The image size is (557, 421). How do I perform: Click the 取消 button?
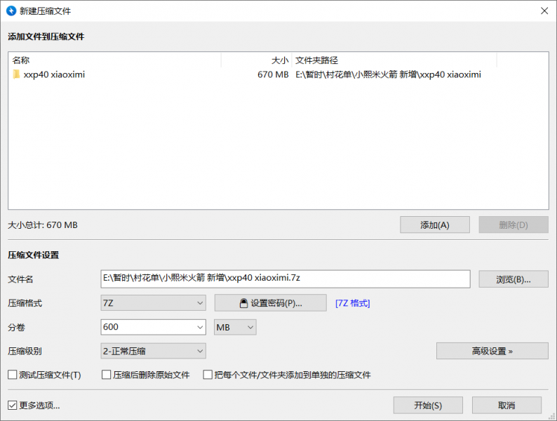506,406
